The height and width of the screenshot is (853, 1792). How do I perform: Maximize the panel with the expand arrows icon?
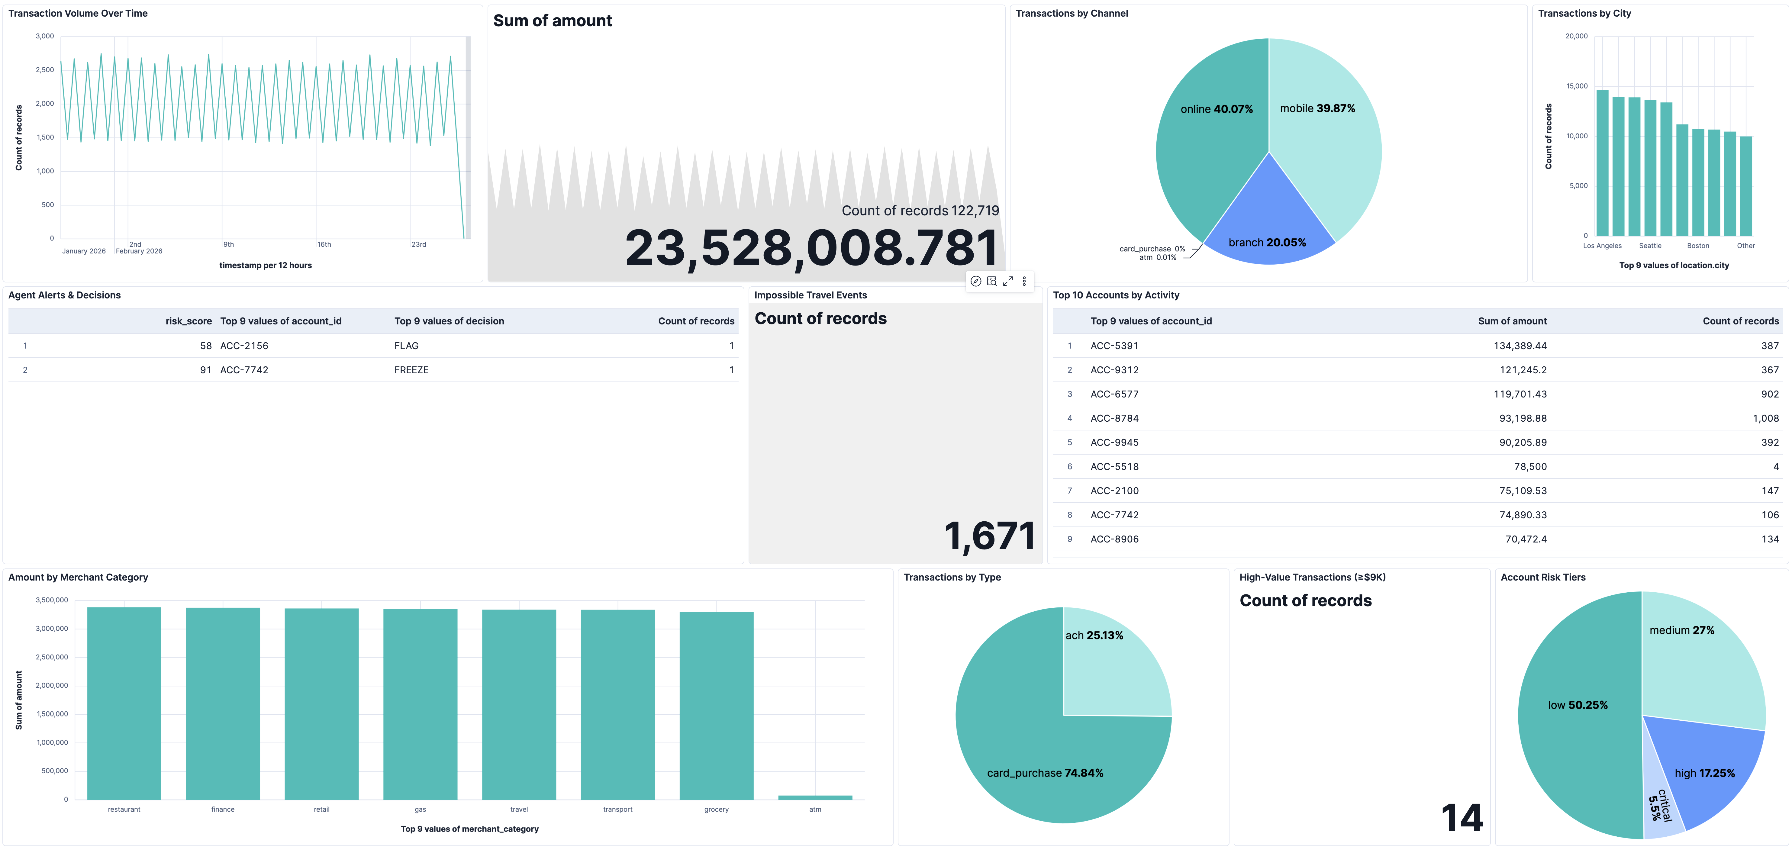point(1008,281)
